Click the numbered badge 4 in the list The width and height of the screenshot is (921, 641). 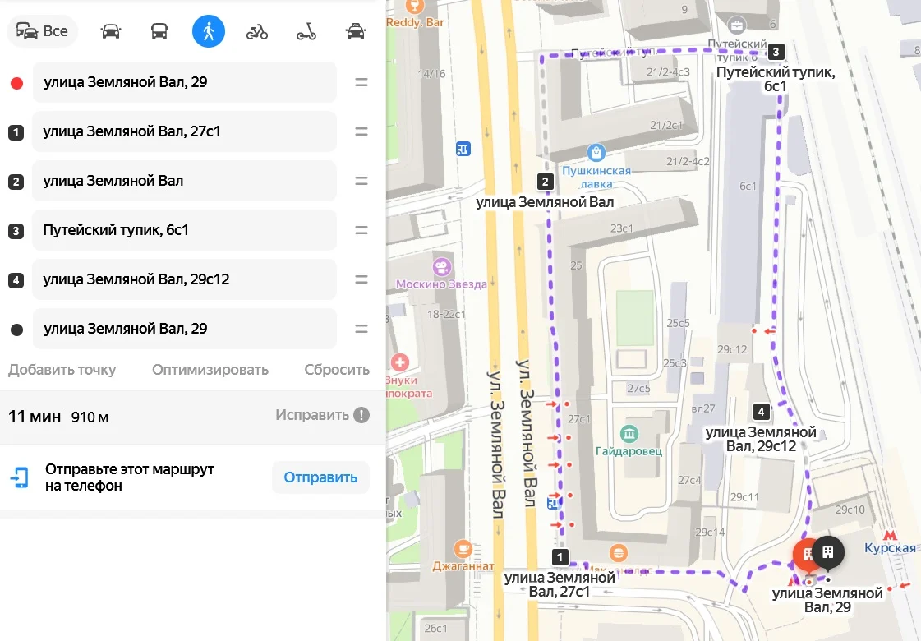[x=16, y=280]
